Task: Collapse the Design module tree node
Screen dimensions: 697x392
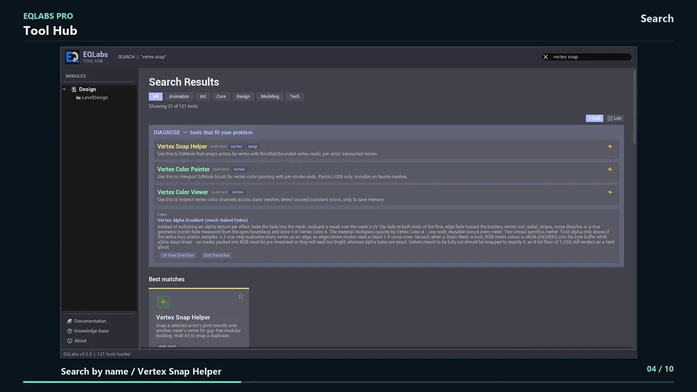Action: (x=64, y=89)
